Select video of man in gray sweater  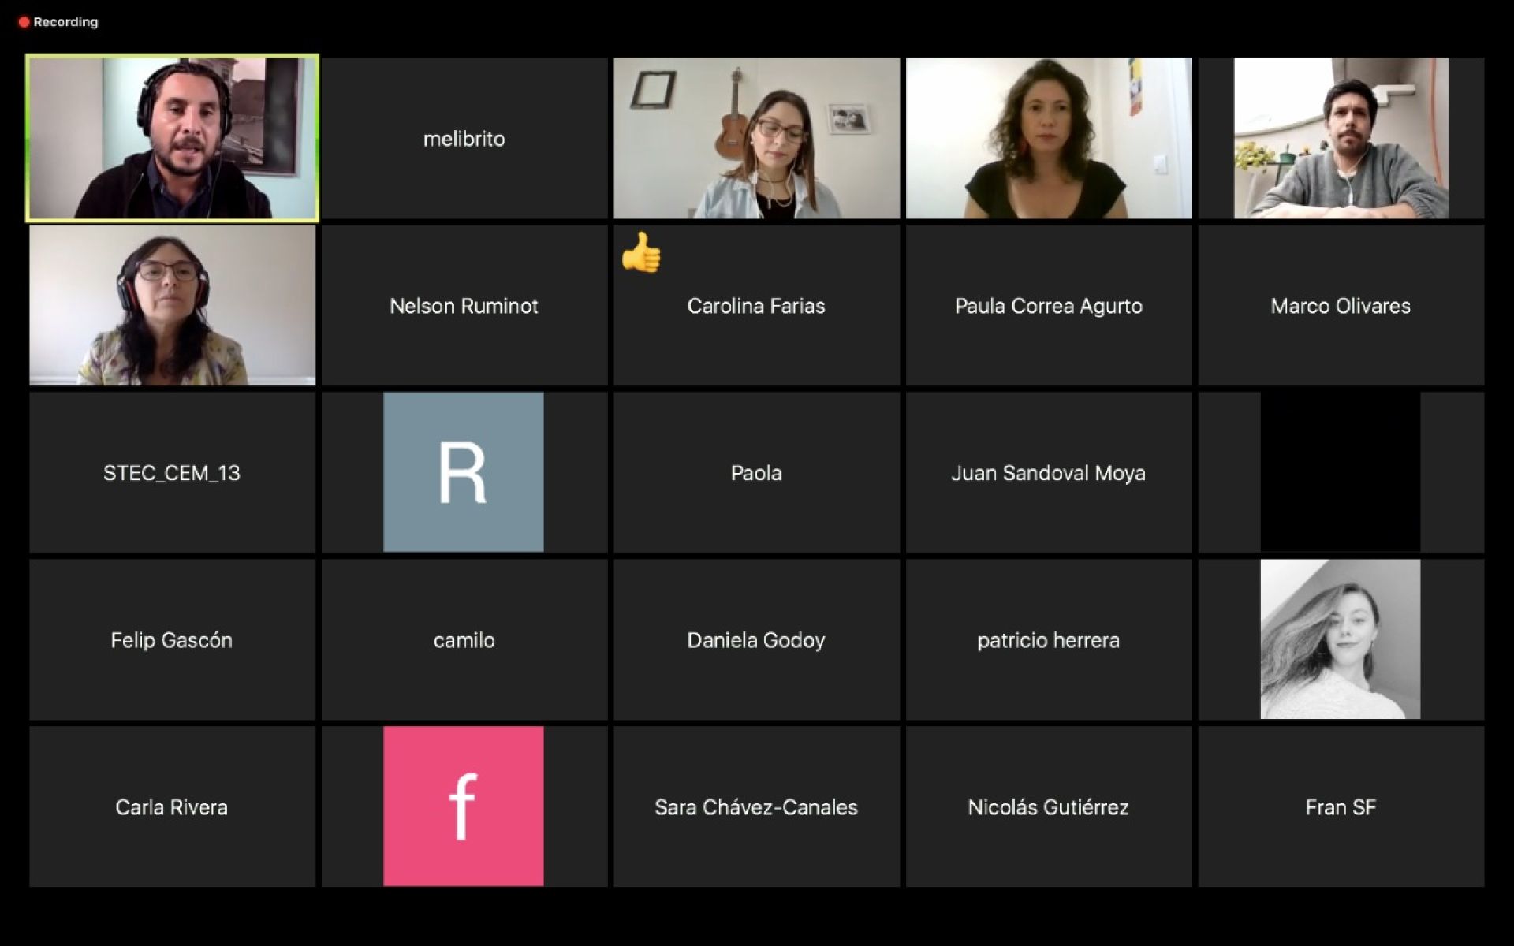(1341, 138)
